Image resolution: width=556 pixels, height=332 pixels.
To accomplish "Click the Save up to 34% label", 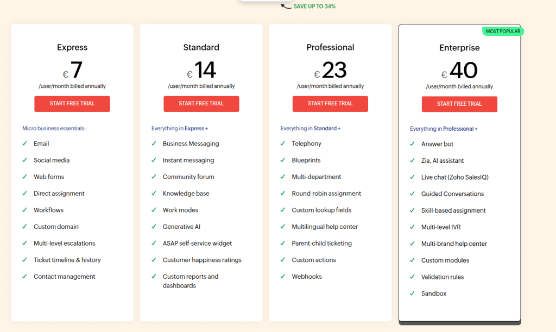I will pos(314,7).
